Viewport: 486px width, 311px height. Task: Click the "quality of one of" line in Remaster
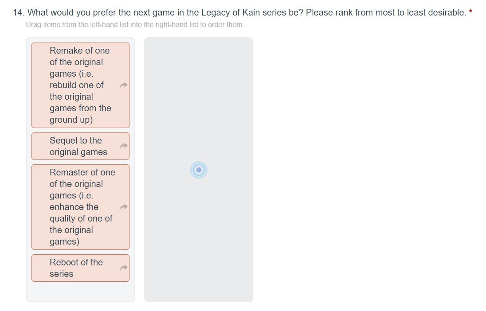tap(81, 218)
